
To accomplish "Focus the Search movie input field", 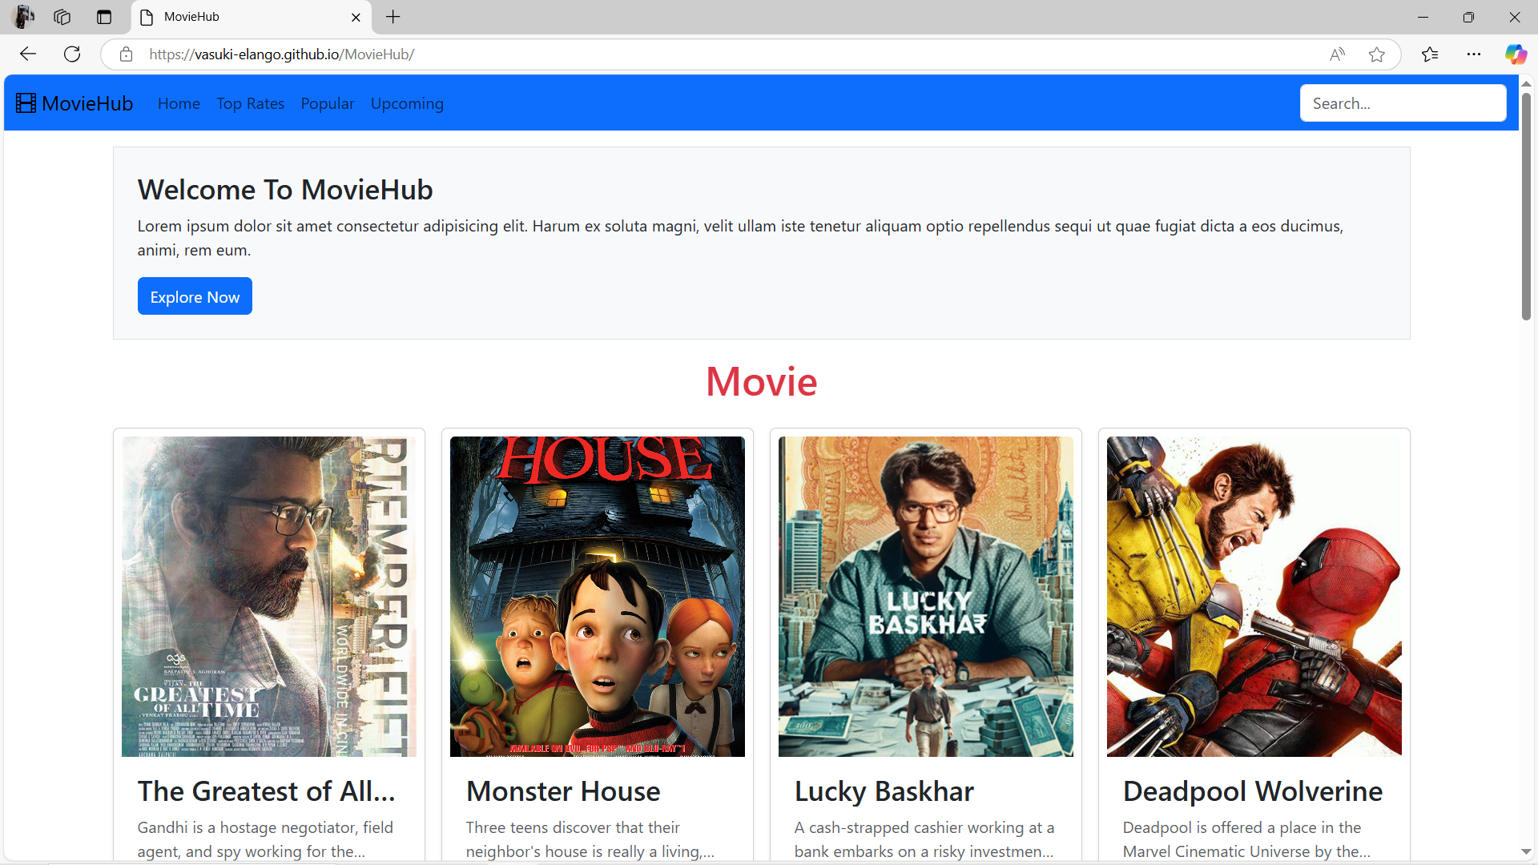I will (x=1403, y=103).
